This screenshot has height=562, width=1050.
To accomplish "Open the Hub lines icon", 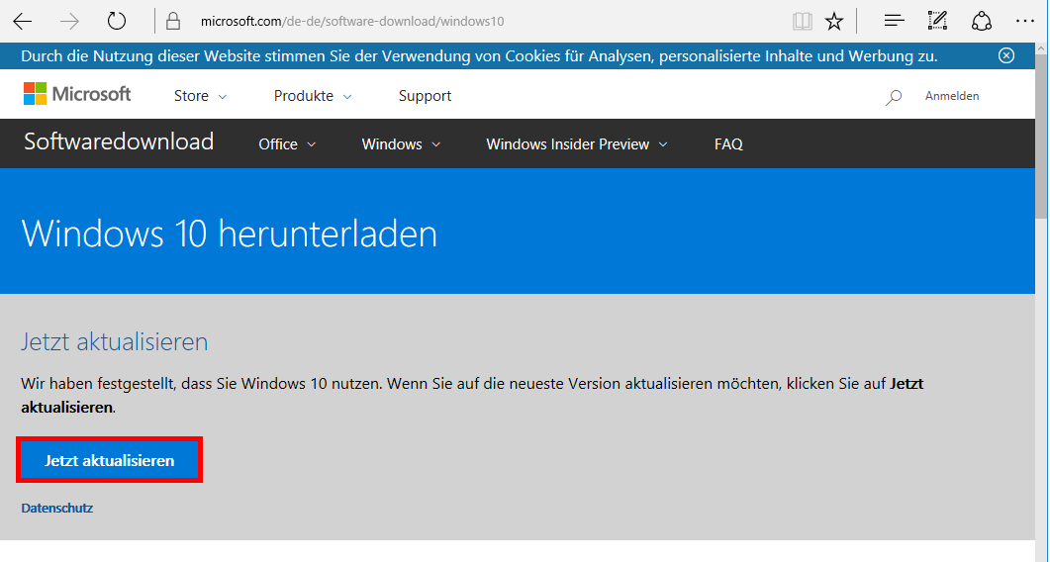I will pyautogui.click(x=894, y=22).
